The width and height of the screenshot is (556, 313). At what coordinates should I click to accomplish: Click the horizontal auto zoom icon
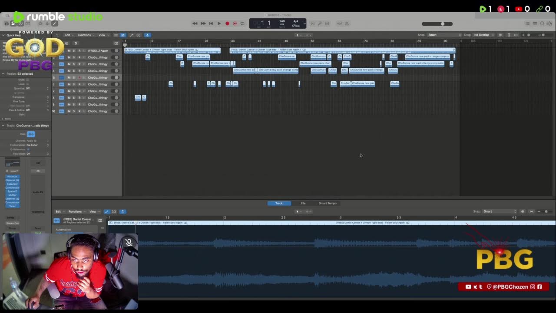[516, 35]
